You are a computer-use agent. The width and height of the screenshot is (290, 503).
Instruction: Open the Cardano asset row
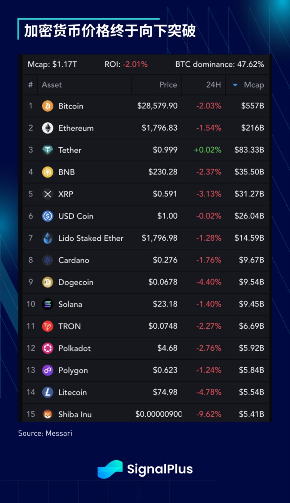point(73,260)
